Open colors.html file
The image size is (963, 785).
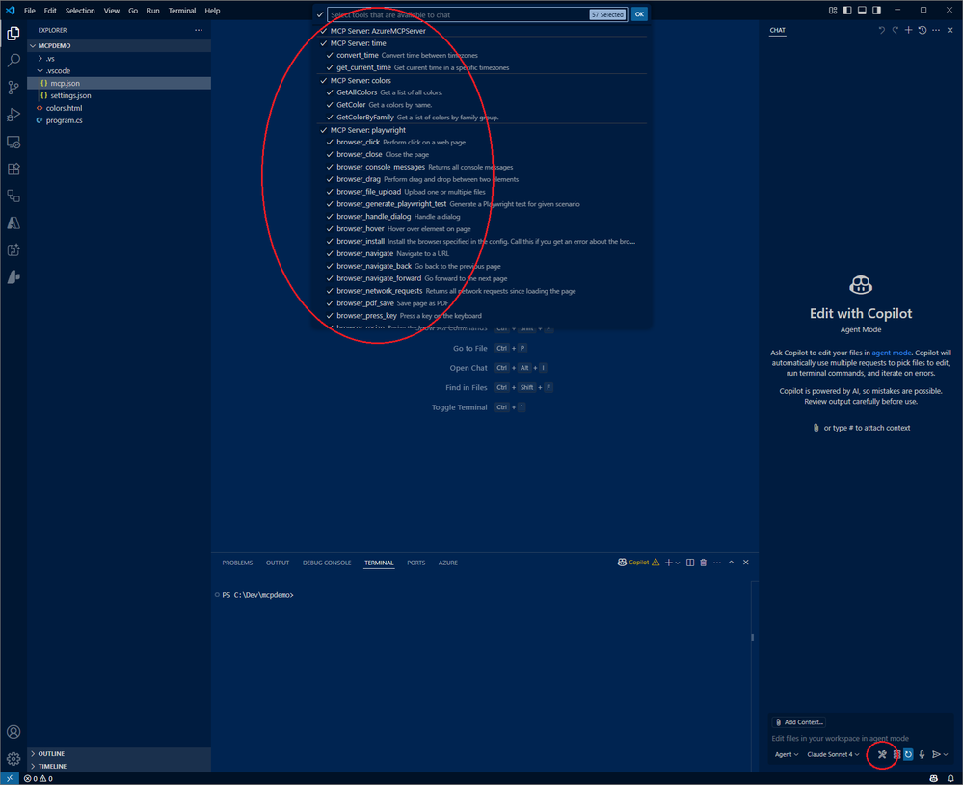click(x=120, y=108)
